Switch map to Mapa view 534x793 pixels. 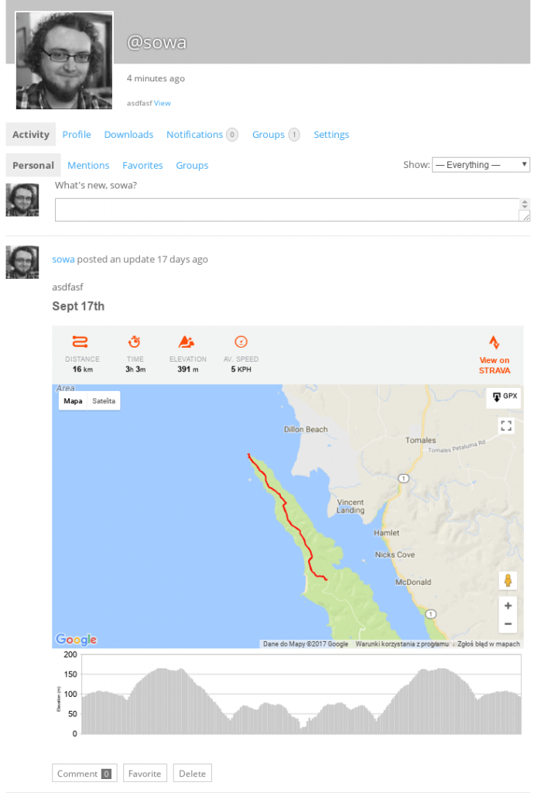point(73,400)
